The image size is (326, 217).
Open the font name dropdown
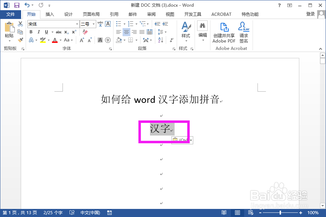77,24
